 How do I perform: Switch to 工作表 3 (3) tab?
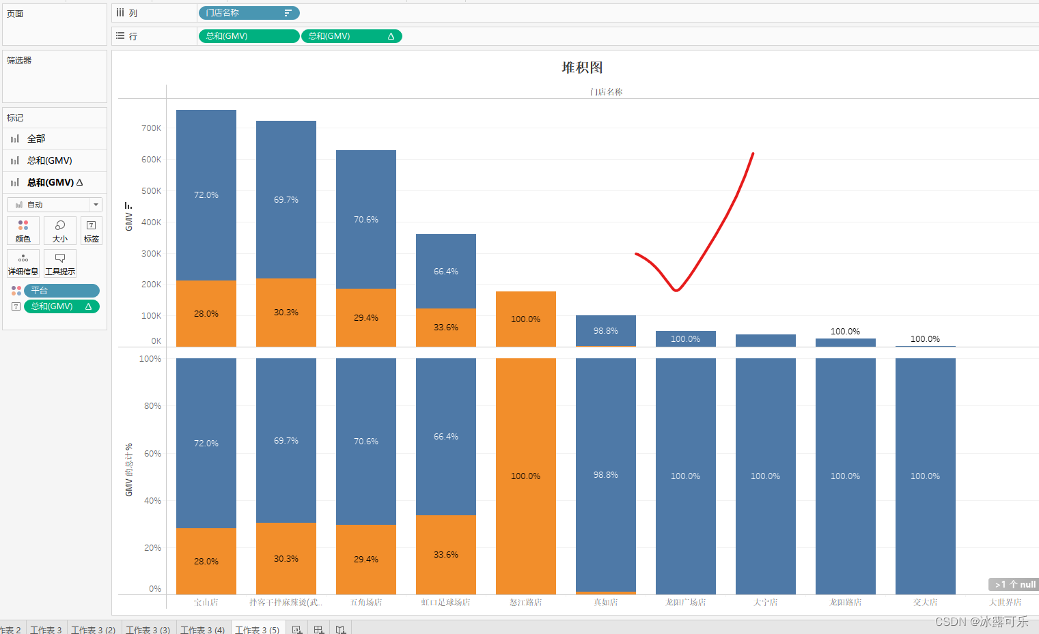(148, 629)
